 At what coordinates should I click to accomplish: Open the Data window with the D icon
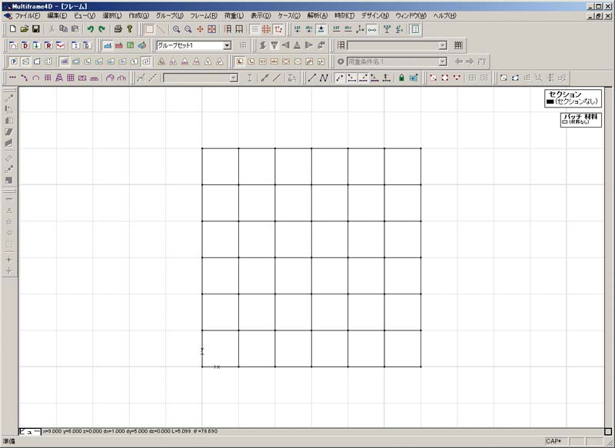tap(25, 45)
